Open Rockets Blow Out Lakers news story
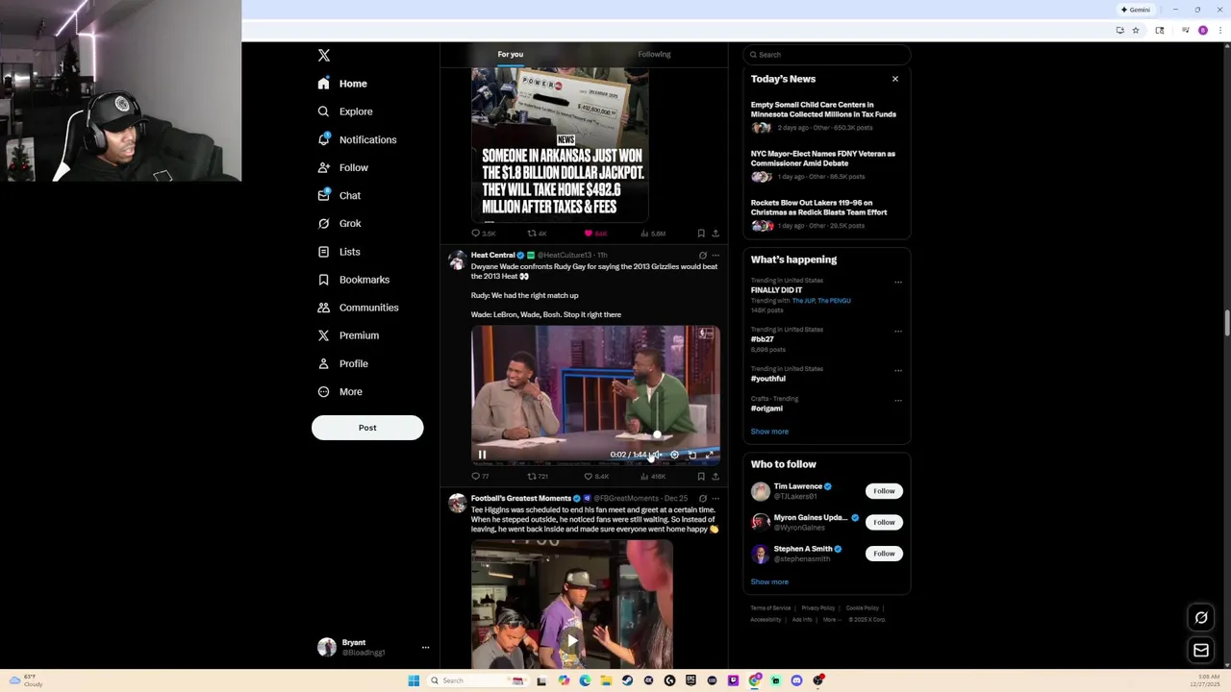Image resolution: width=1231 pixels, height=692 pixels. tap(825, 213)
